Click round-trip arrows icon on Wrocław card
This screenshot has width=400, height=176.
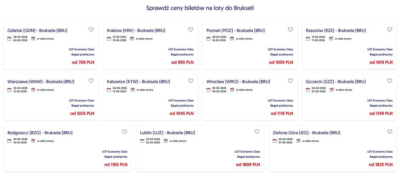coord(232,90)
